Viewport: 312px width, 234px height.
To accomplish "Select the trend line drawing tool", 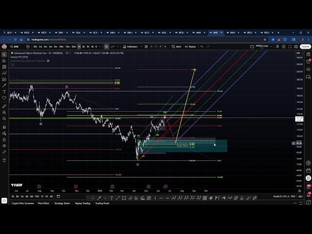I will coord(4,60).
